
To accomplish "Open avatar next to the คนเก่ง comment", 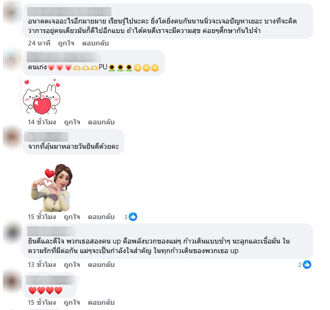I will pos(11,59).
